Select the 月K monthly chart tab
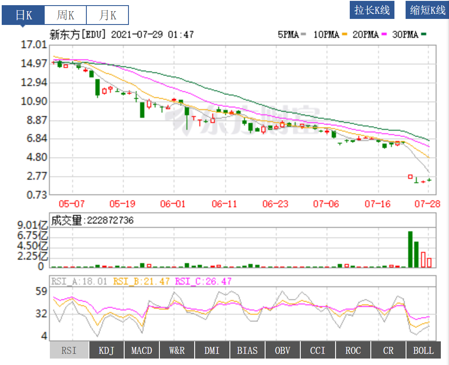 [x=107, y=15]
